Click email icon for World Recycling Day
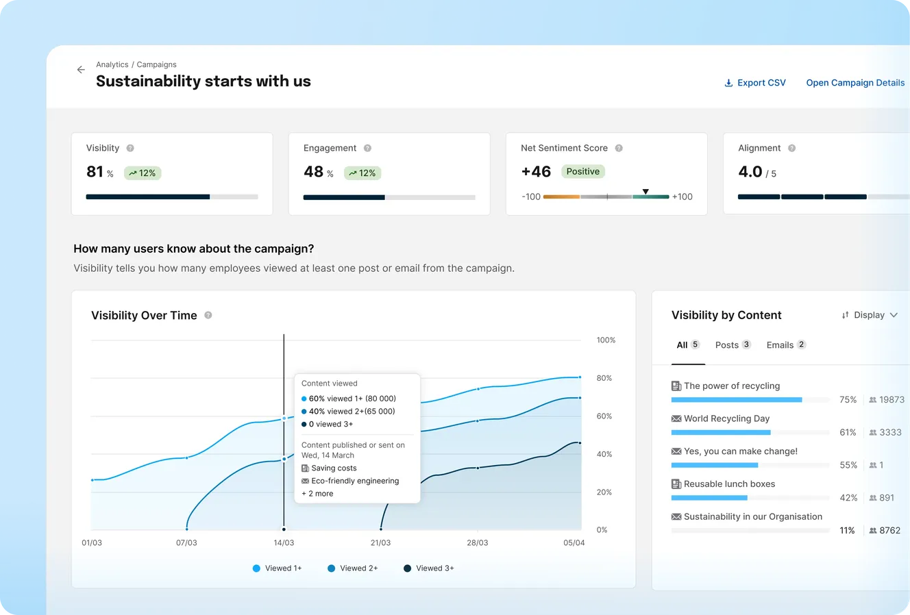Image resolution: width=910 pixels, height=615 pixels. point(676,418)
